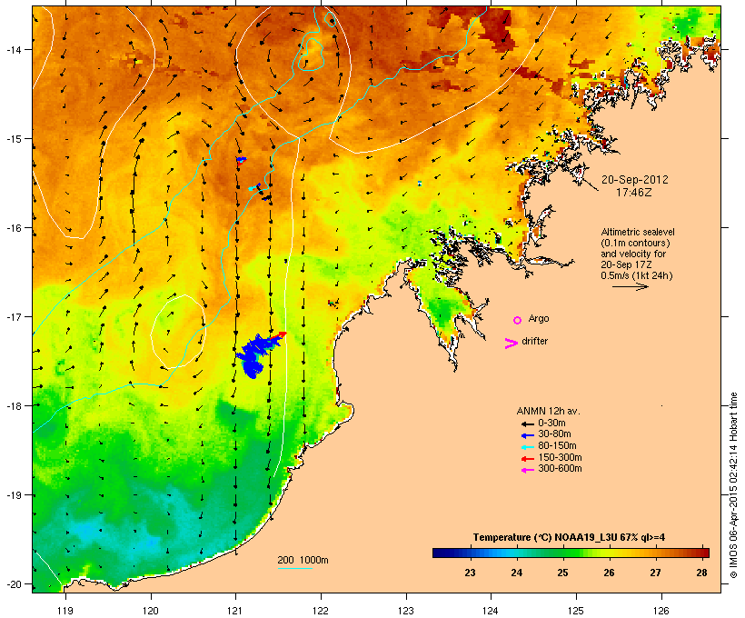Click the magenta 300-600m legend arrow
Viewport: 745px width, 618px height.
tap(527, 470)
